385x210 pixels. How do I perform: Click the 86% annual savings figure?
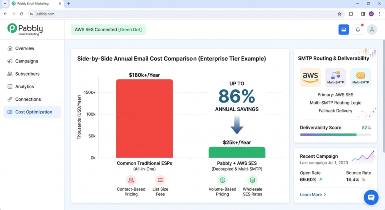[237, 96]
